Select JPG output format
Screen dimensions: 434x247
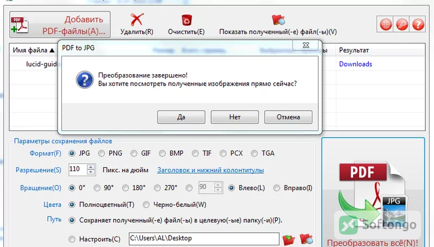[72, 153]
